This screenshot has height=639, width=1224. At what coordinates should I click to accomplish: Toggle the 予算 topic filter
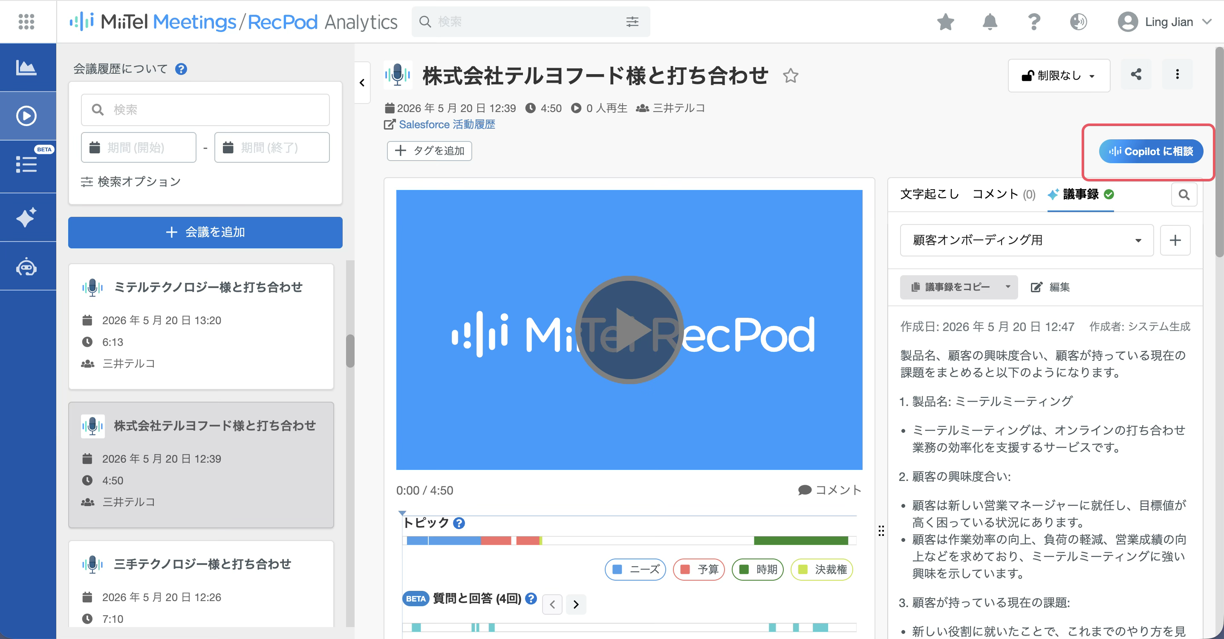pos(699,569)
